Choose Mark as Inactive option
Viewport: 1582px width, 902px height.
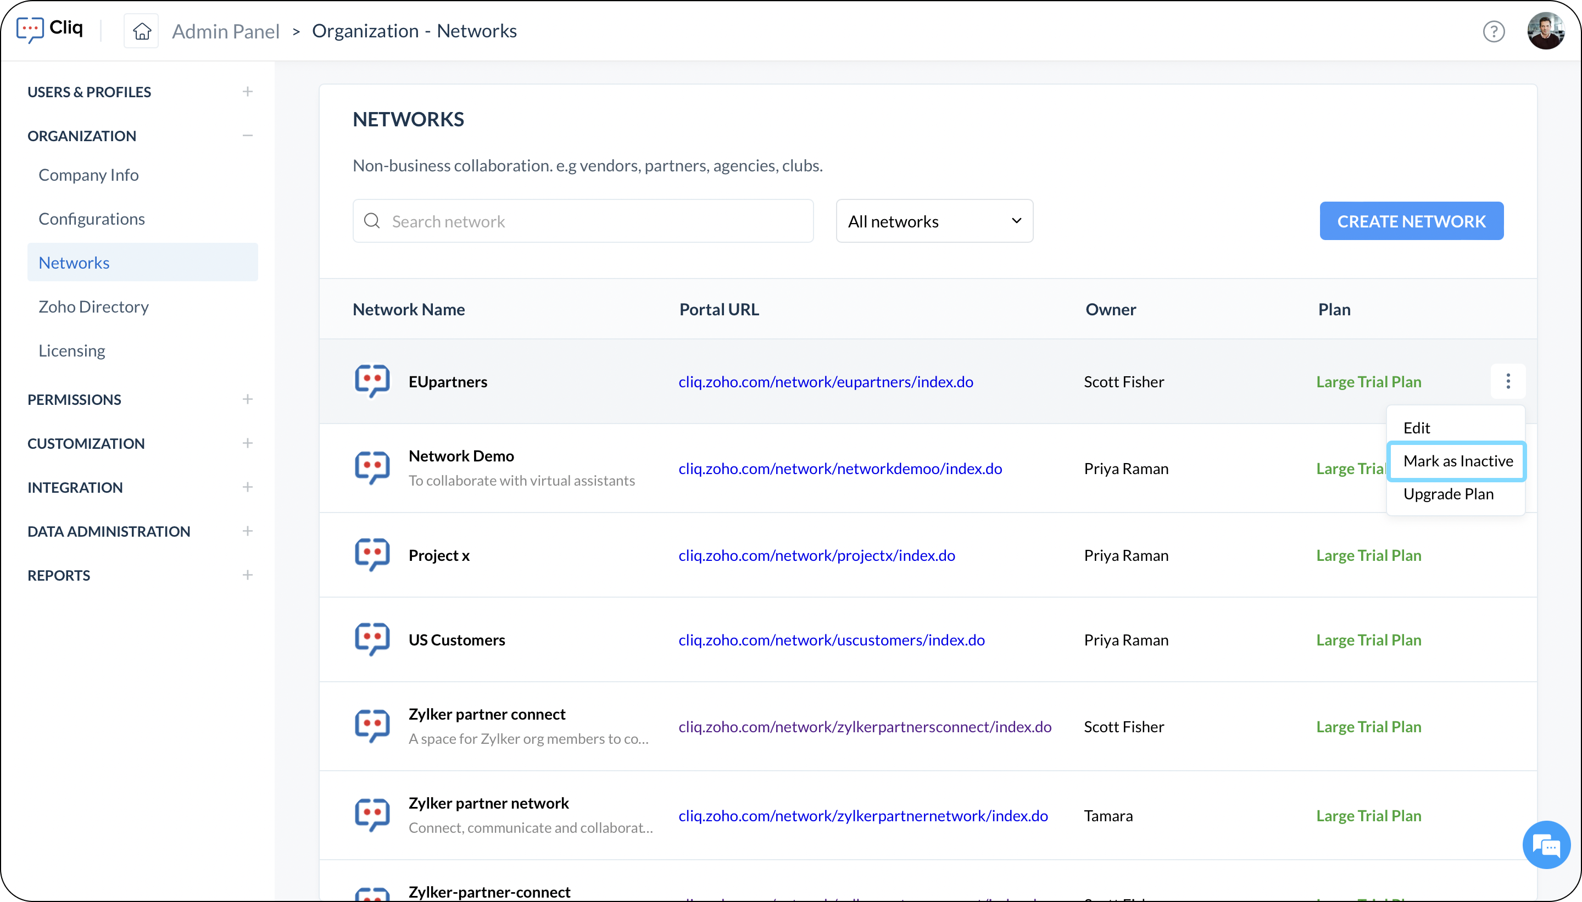(x=1457, y=461)
